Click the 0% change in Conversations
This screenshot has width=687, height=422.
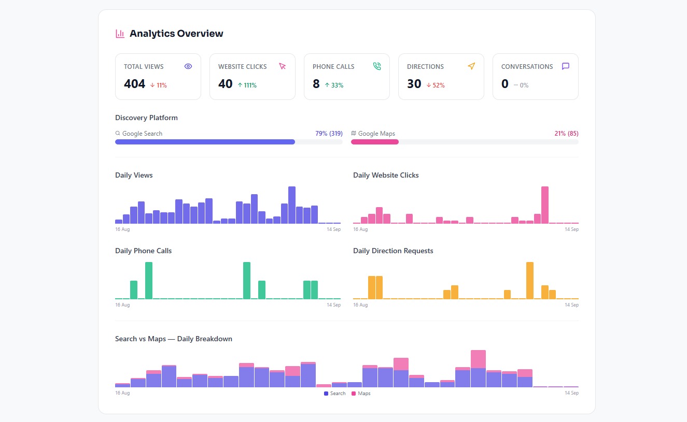click(521, 85)
